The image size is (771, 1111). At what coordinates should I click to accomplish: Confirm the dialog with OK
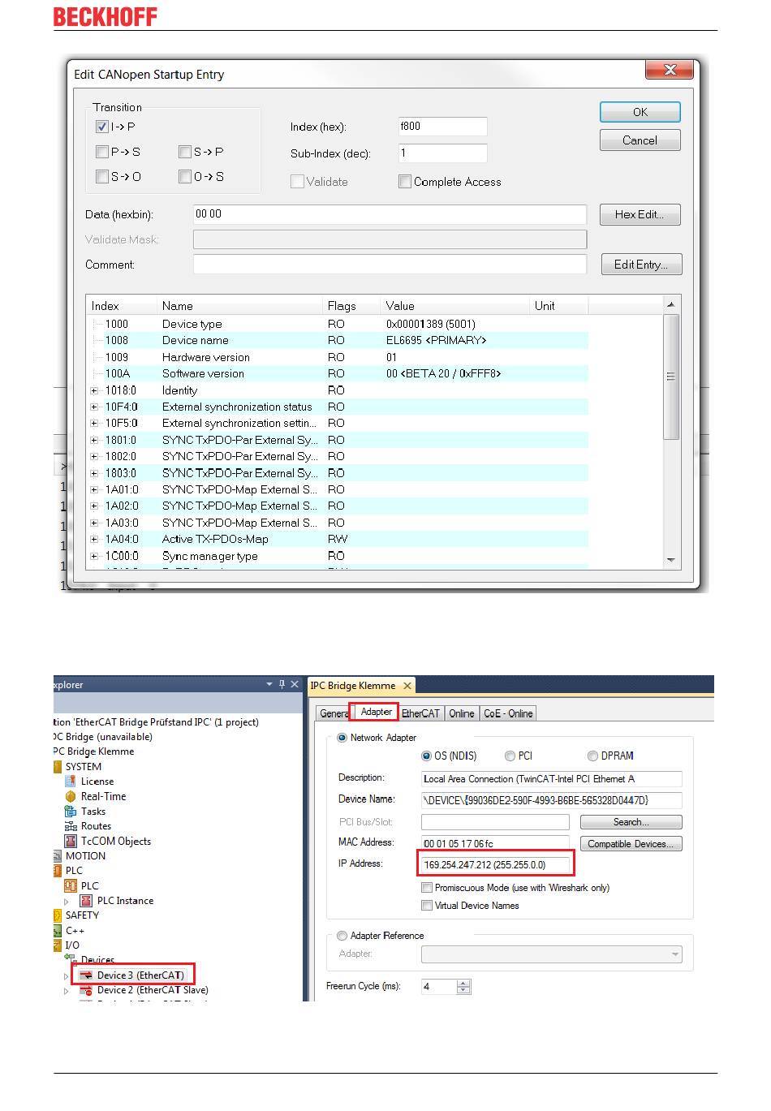[x=640, y=112]
